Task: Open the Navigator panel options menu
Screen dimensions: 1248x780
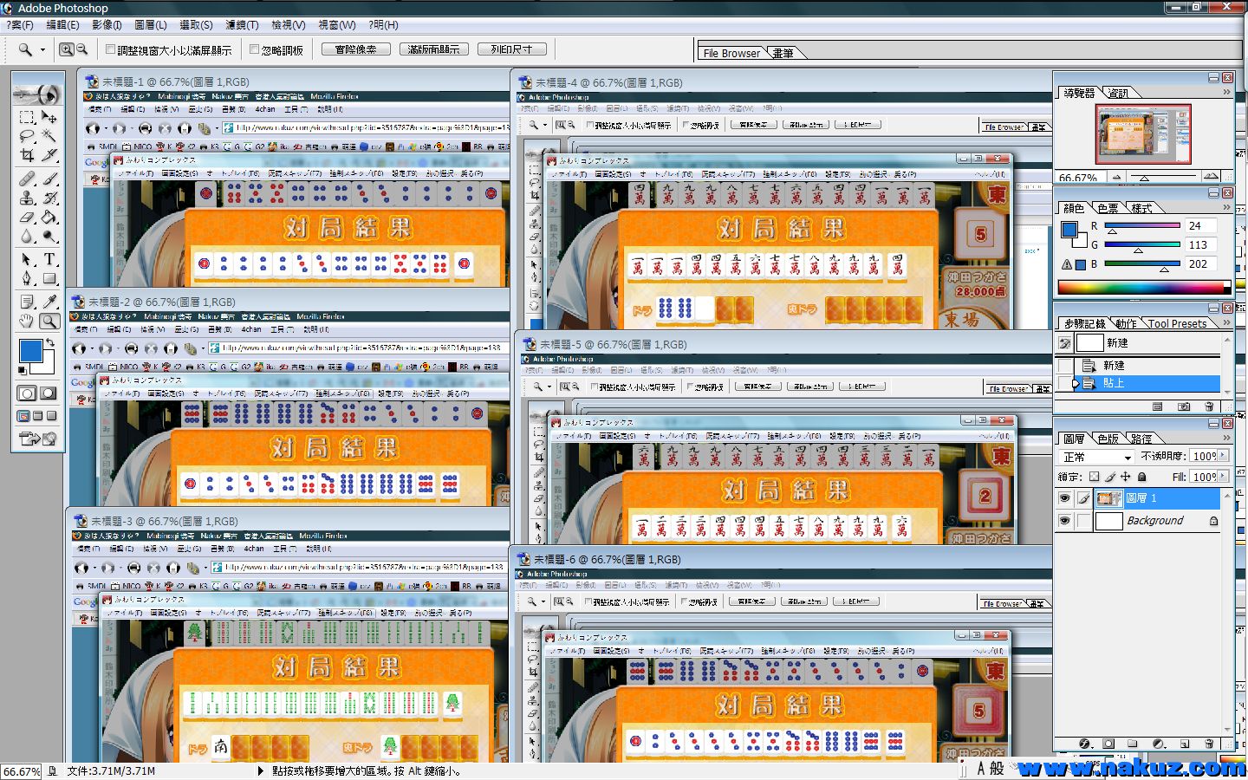Action: tap(1226, 92)
